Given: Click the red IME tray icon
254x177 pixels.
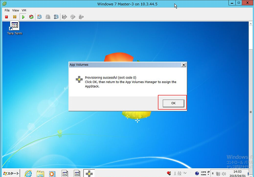Looking at the screenshot, I should pyautogui.click(x=169, y=173).
